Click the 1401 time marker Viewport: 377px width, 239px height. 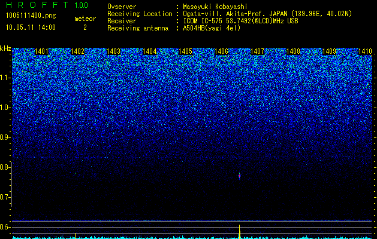click(41, 51)
